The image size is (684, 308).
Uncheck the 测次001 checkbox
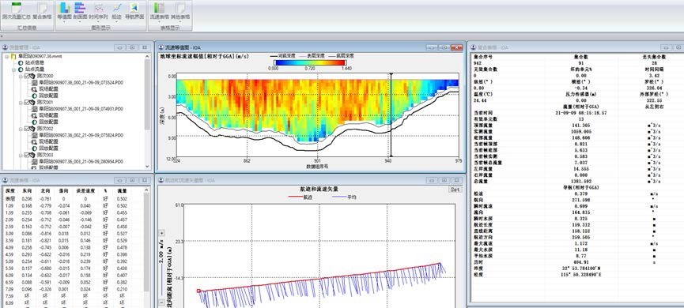click(x=26, y=103)
